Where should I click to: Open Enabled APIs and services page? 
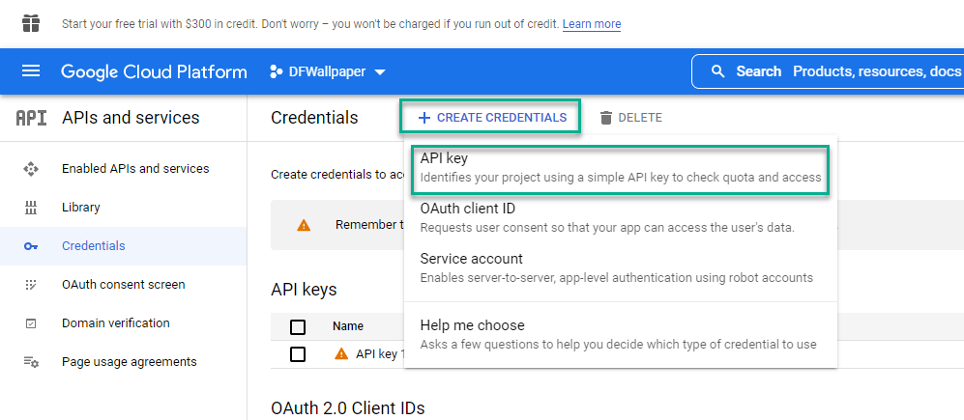pos(135,169)
